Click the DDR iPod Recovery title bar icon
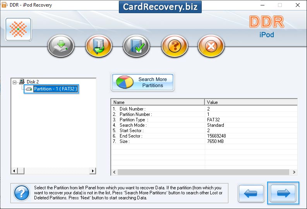This screenshot has height=209, width=307. 4,5
